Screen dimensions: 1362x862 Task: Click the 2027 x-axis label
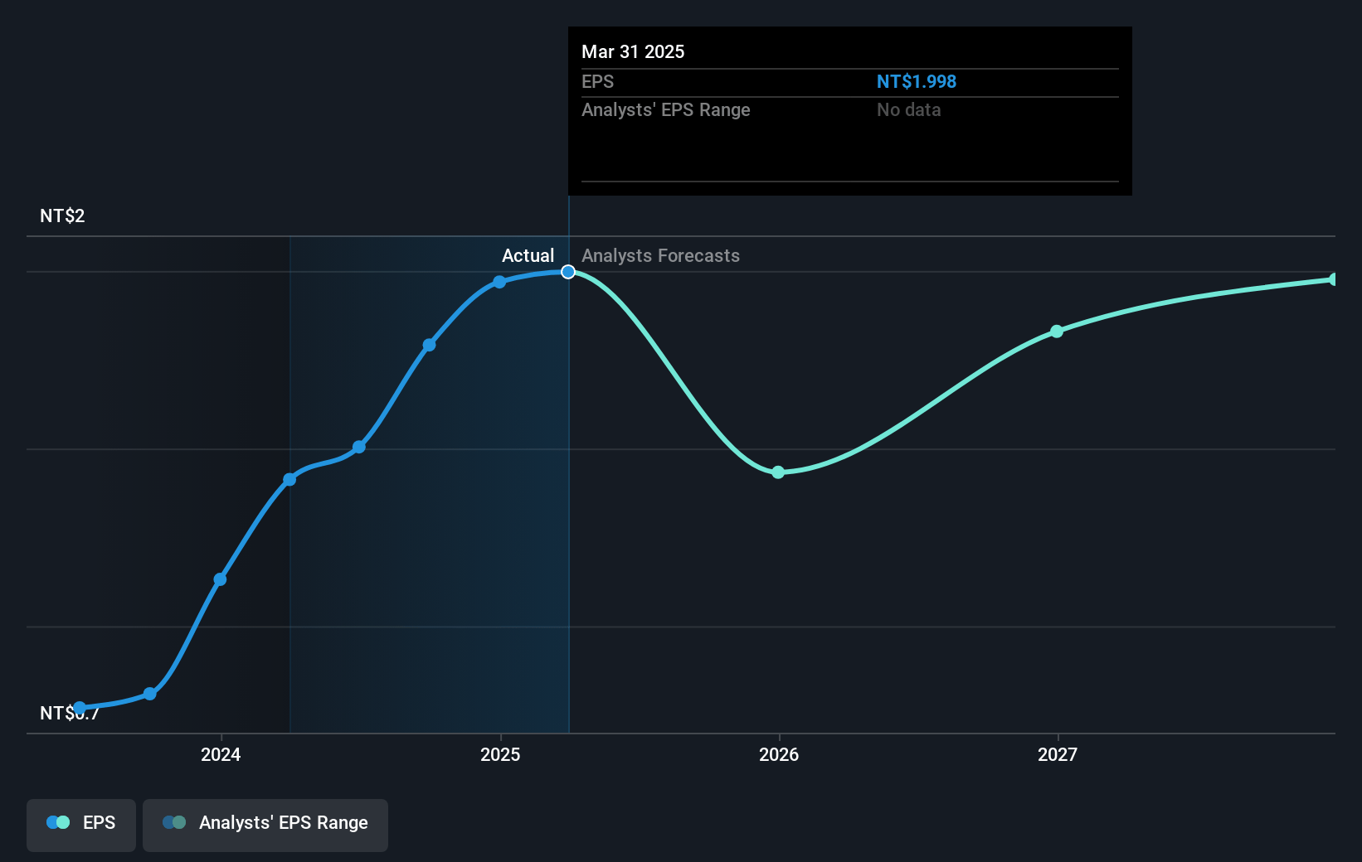click(x=1058, y=754)
